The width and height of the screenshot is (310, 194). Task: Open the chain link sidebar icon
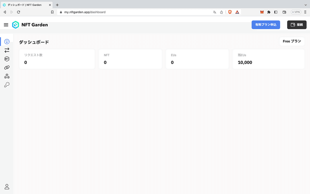[7, 68]
